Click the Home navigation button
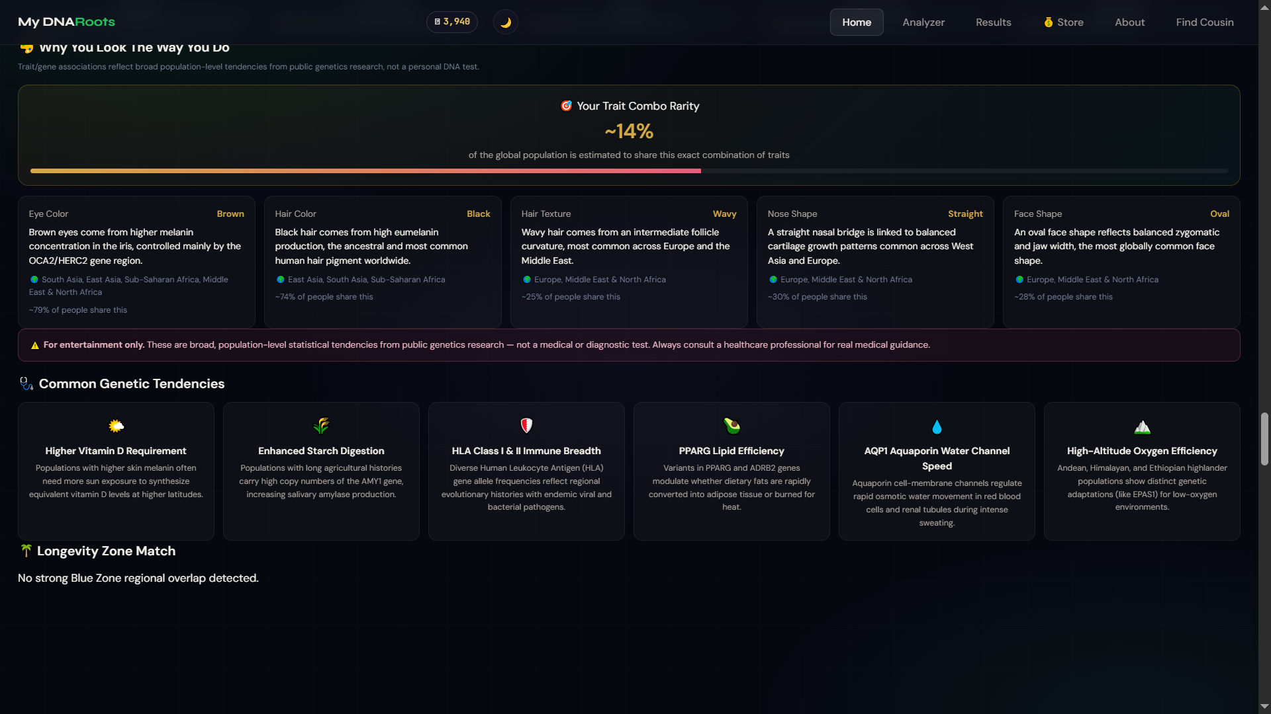The height and width of the screenshot is (714, 1271). 856,22
